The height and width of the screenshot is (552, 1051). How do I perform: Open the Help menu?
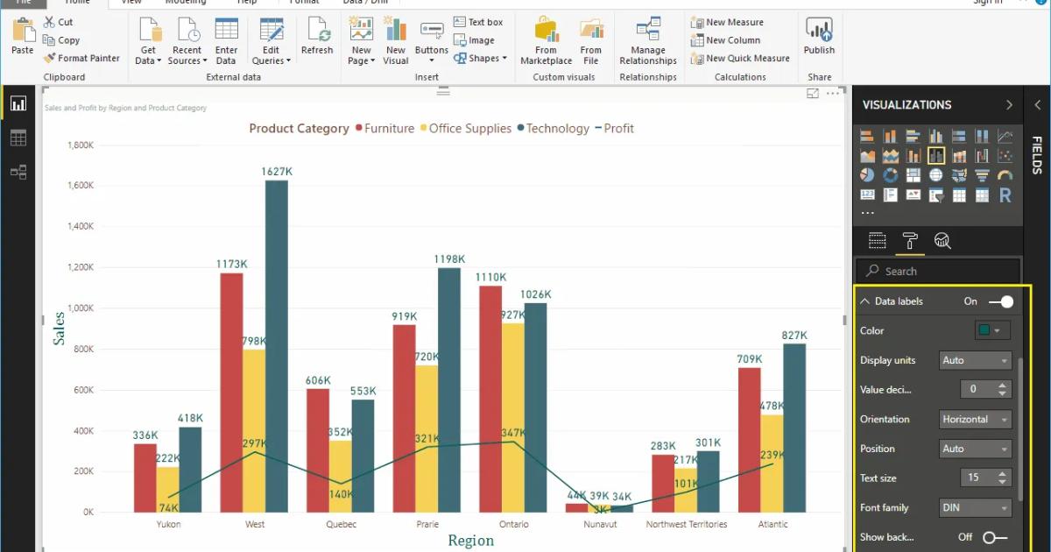248,3
